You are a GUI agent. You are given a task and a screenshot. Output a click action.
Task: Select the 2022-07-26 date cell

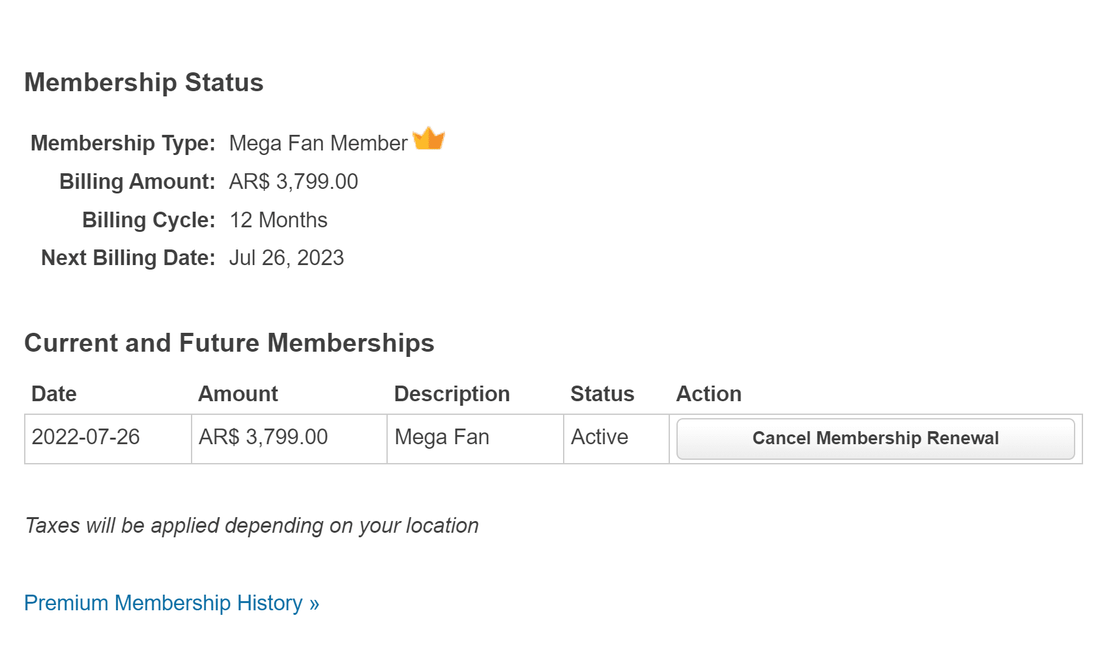86,437
